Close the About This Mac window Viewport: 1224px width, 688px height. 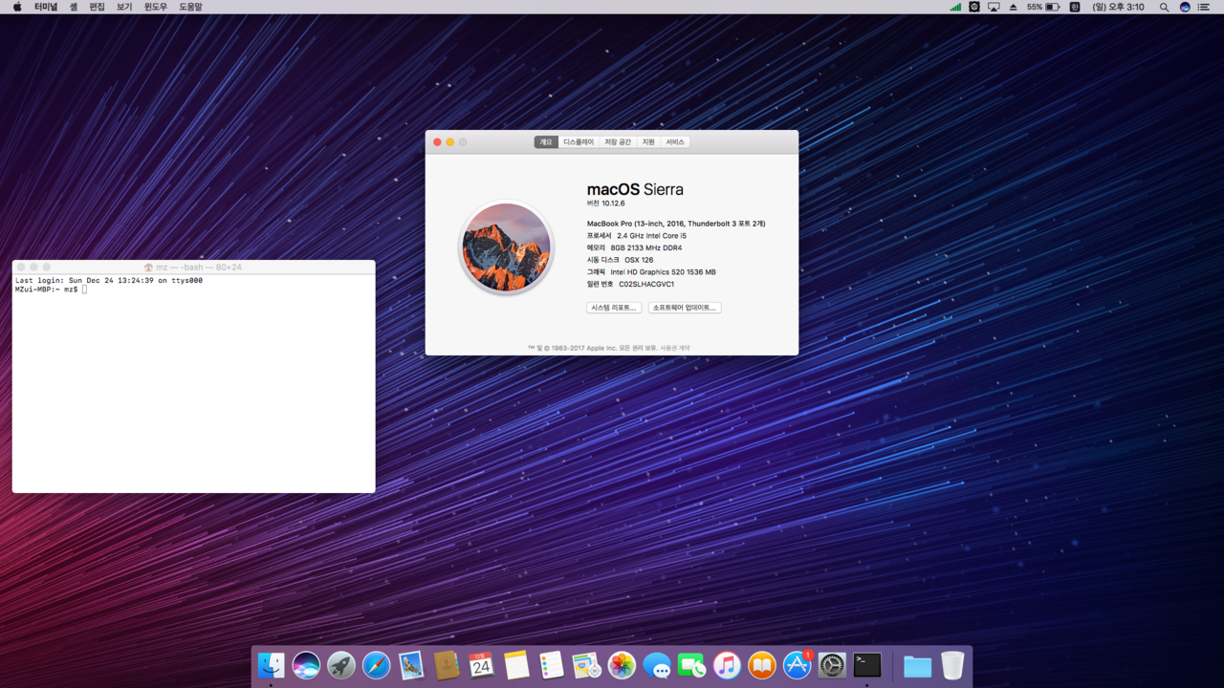click(x=437, y=142)
